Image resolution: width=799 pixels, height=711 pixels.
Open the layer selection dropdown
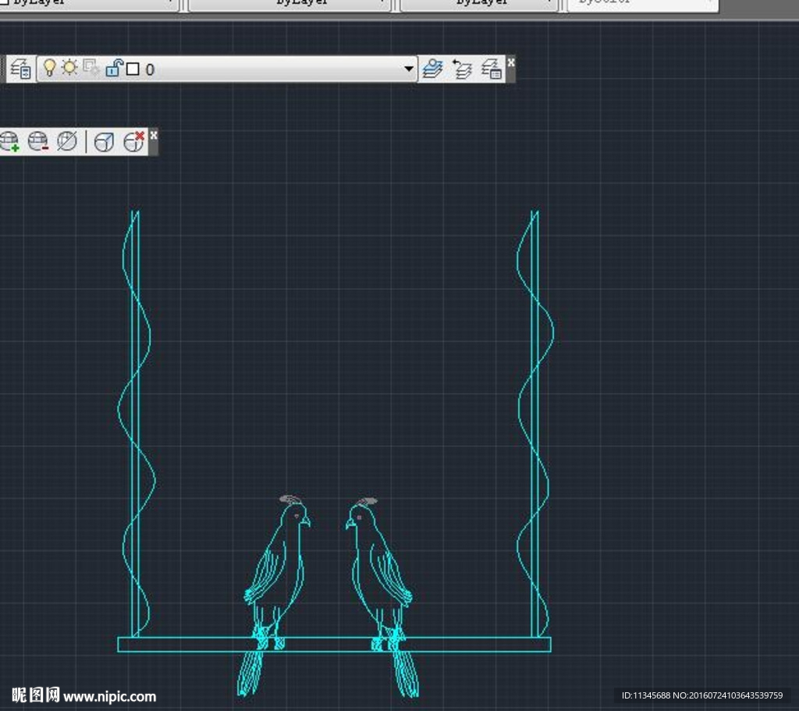[408, 68]
